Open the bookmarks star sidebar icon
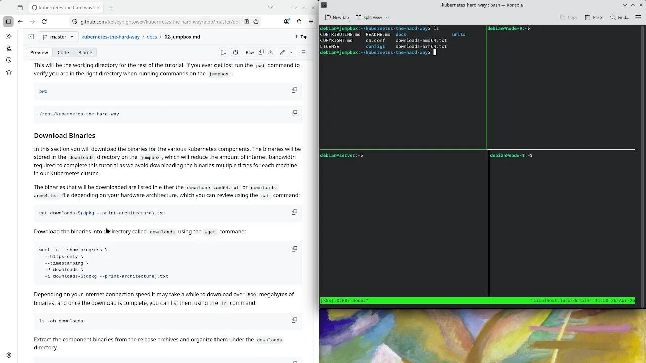646x363 pixels. coord(9,72)
